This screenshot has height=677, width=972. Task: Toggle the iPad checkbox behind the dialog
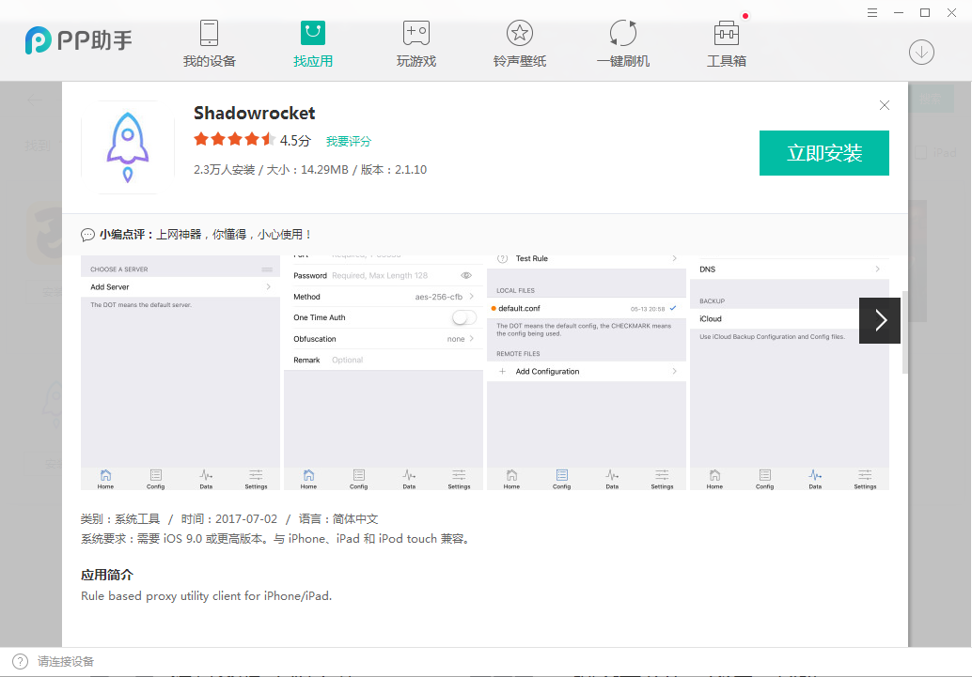[x=921, y=152]
